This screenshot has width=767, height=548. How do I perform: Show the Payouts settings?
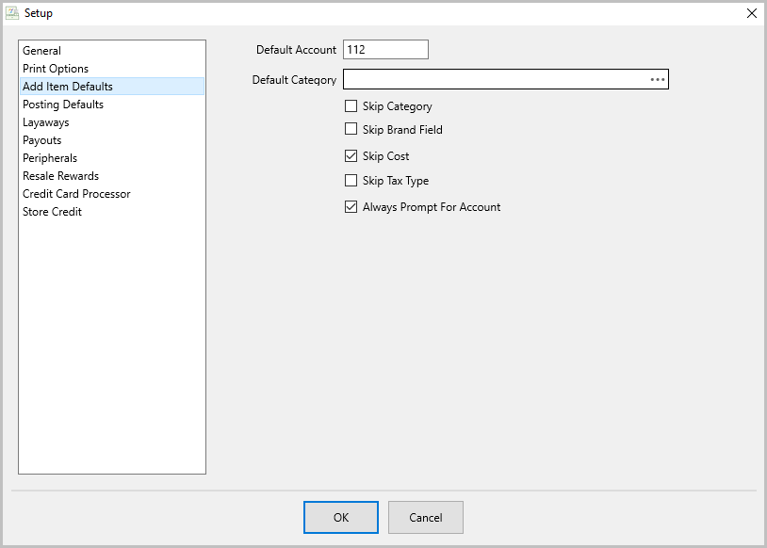pos(112,140)
